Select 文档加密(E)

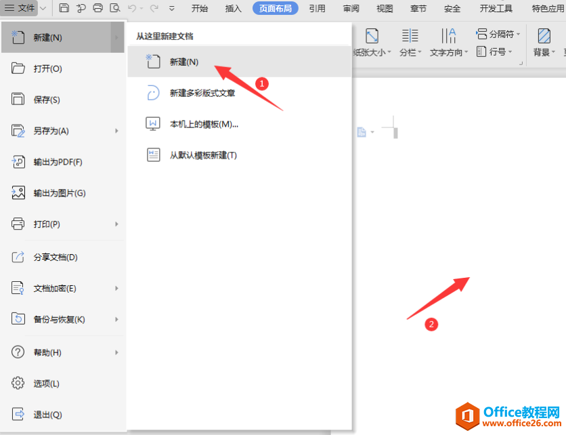pos(63,288)
